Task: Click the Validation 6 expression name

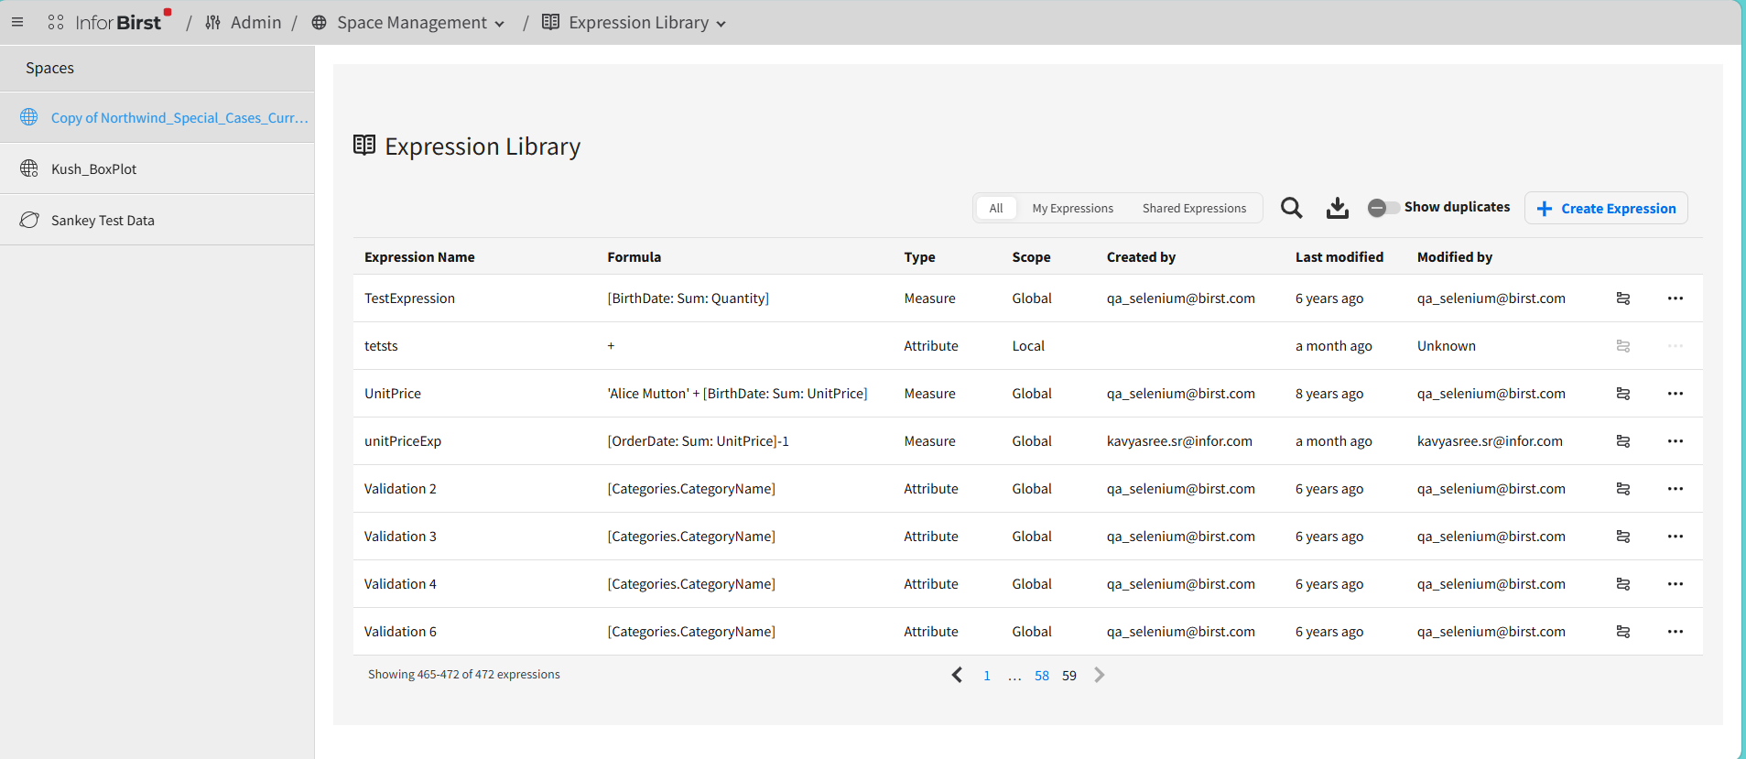Action: [400, 632]
